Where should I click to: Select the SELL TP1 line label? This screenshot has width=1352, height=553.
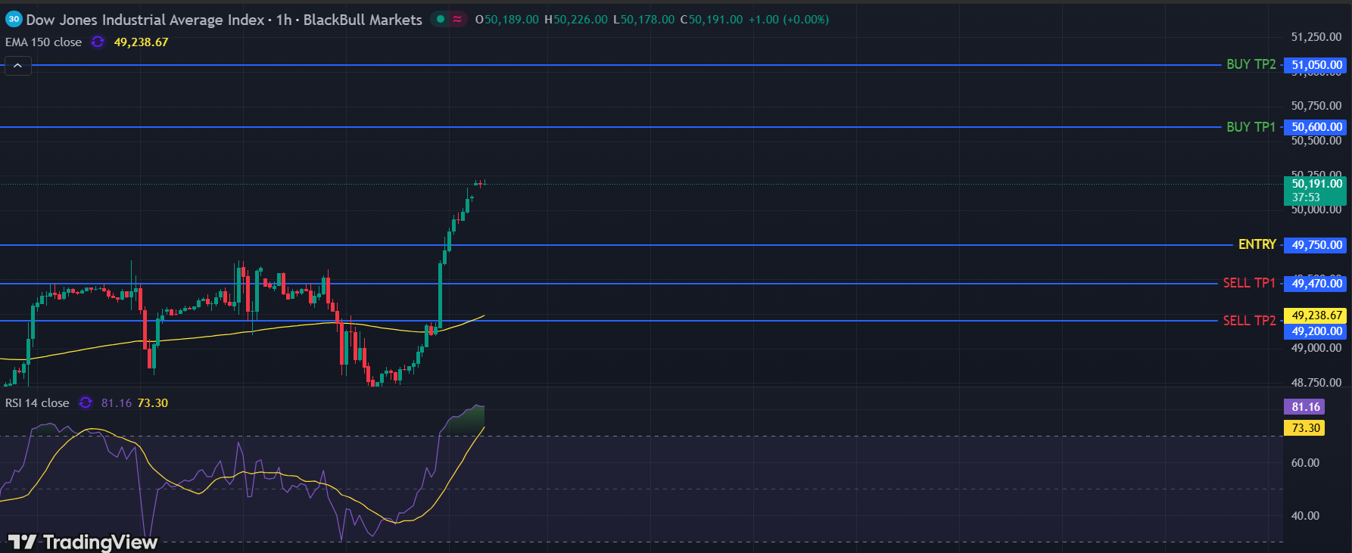(x=1249, y=283)
